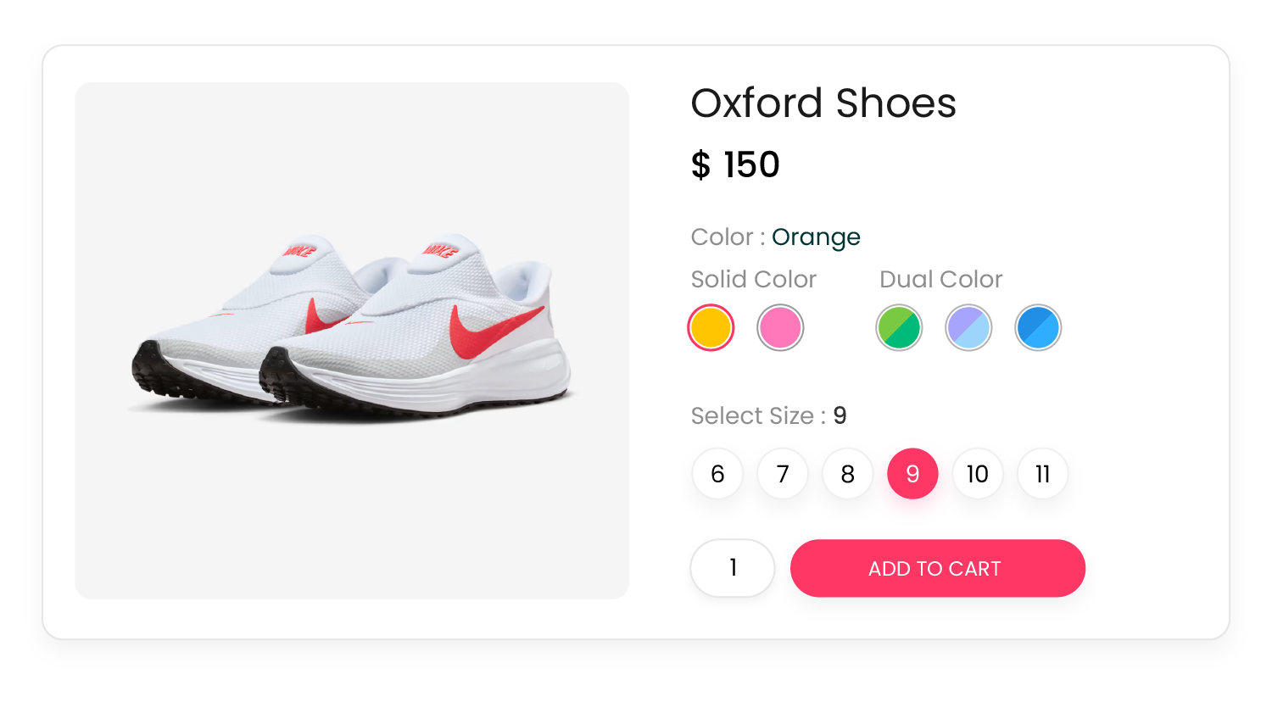Select shoe size 11
1272x724 pixels.
[x=1043, y=474]
